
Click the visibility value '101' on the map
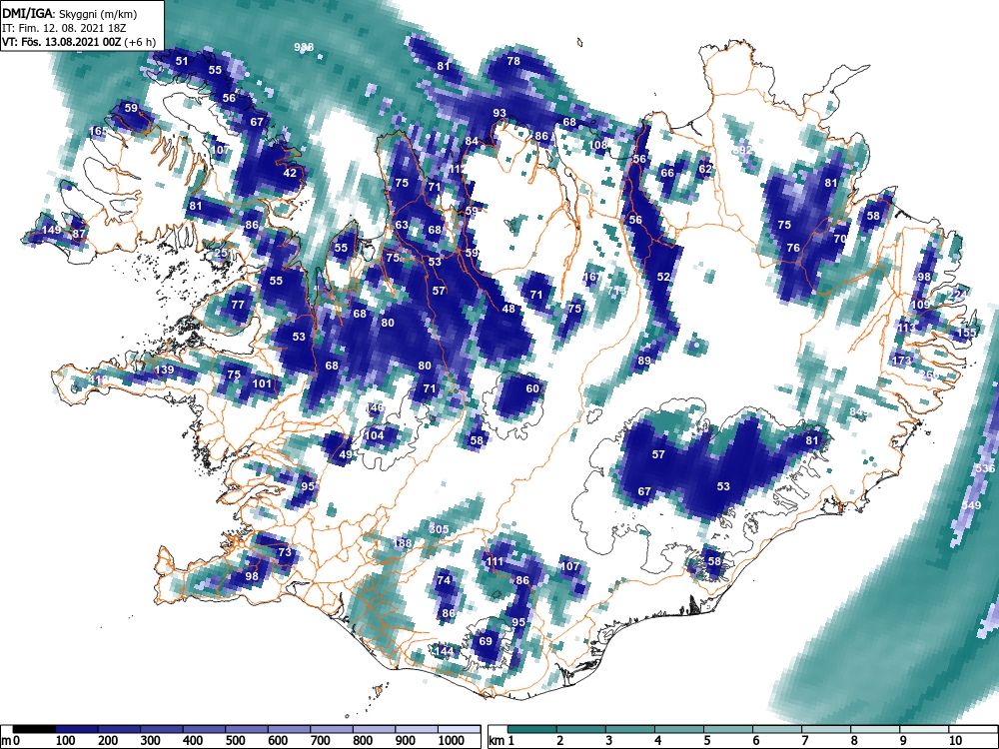point(263,383)
